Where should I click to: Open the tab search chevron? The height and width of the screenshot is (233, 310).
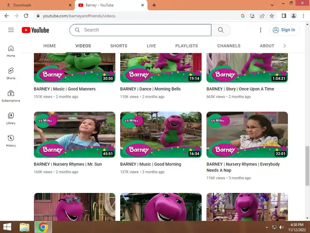coord(272,5)
